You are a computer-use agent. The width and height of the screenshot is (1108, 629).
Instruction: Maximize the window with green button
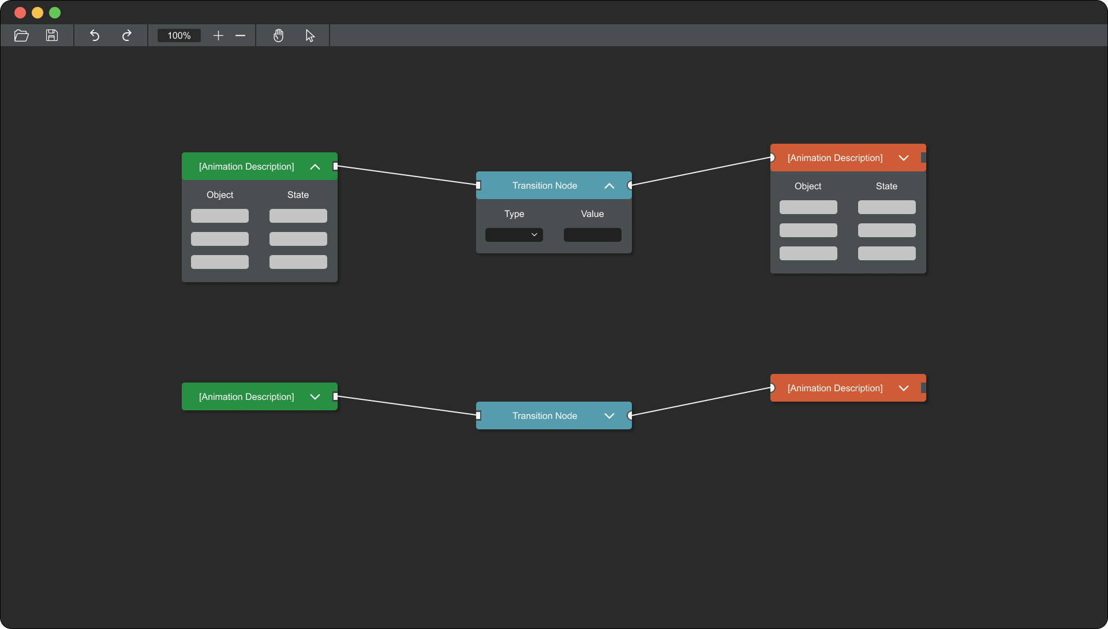coord(55,13)
